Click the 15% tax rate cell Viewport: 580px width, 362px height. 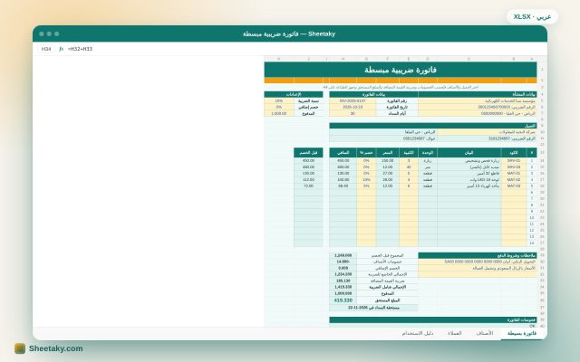click(279, 100)
